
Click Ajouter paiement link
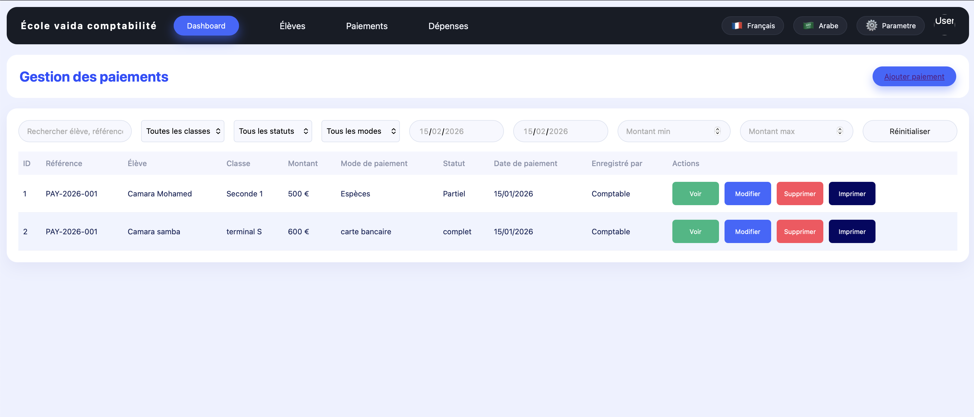point(914,76)
